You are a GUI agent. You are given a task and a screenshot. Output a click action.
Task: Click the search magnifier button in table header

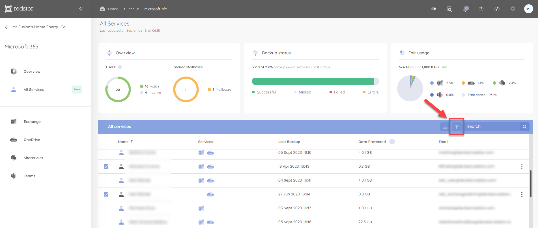coord(524,127)
